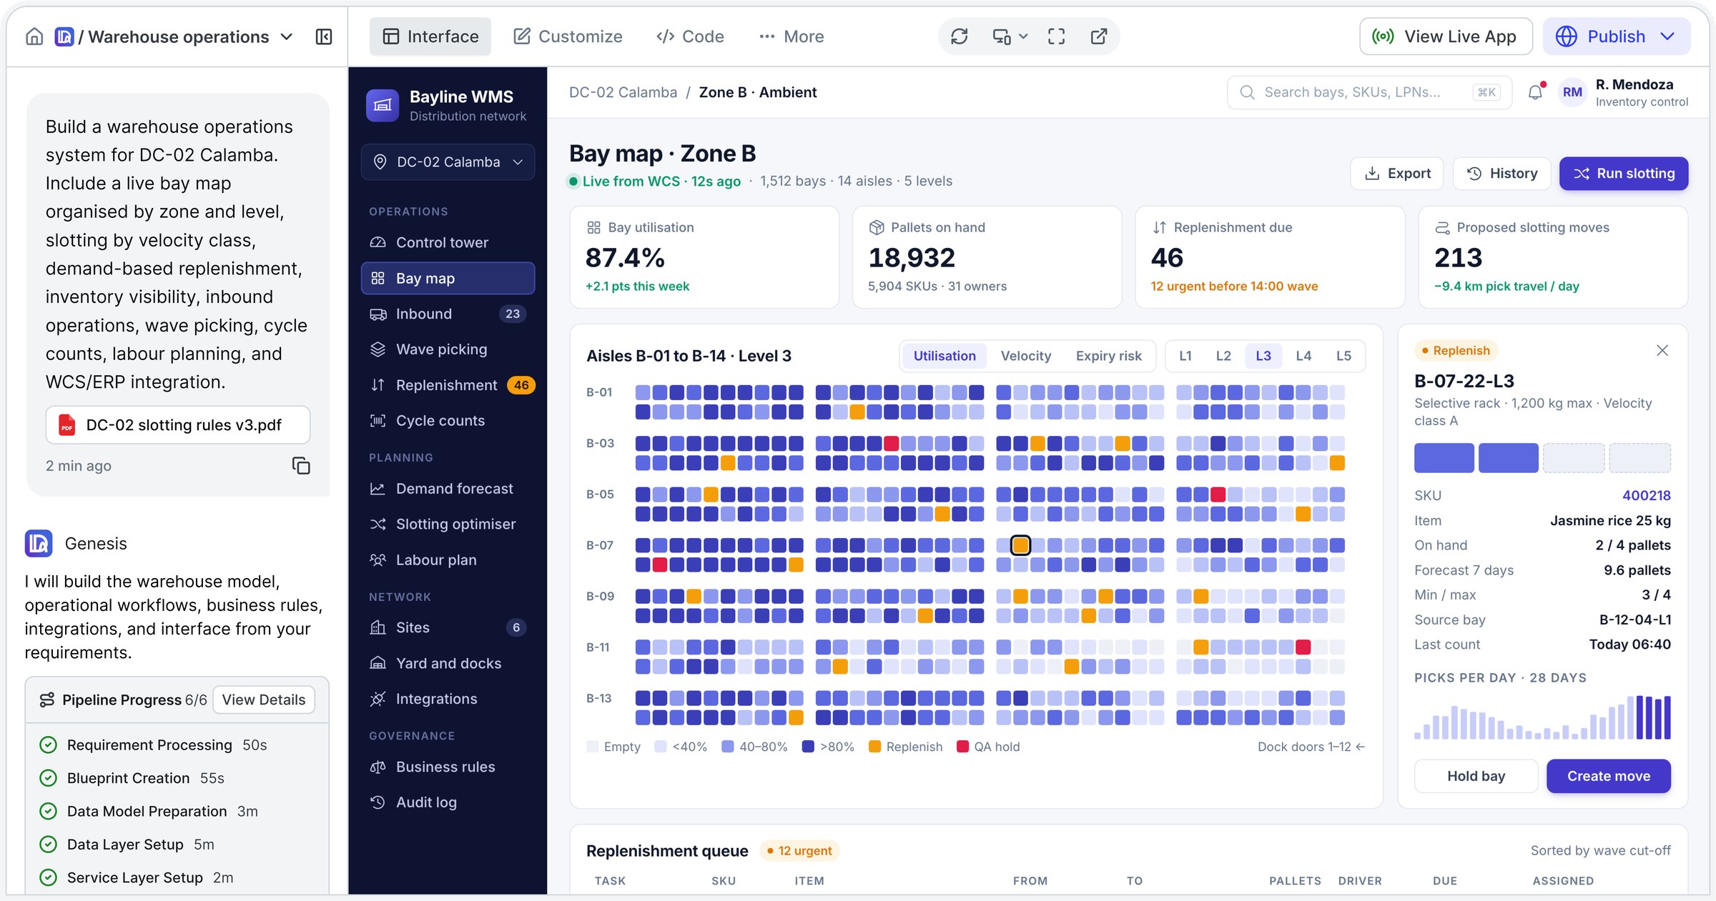Viewport: 1716px width, 901px height.
Task: Switch bay map to Velocity view
Action: [1026, 356]
